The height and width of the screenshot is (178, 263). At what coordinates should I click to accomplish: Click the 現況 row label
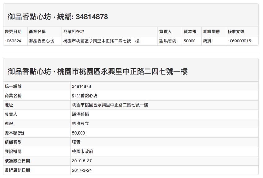(9, 124)
